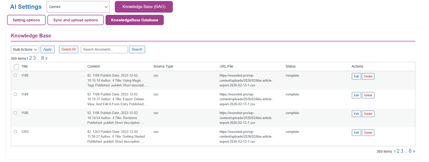The width and height of the screenshot is (429, 162).
Task: Focus the Search documents input field
Action: point(104,49)
